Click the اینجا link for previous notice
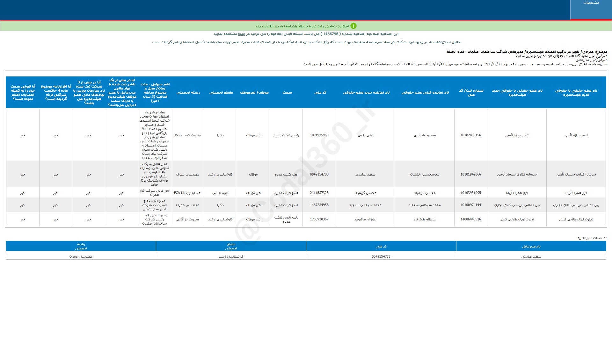Screen dimensions: 612x344 click(242, 34)
